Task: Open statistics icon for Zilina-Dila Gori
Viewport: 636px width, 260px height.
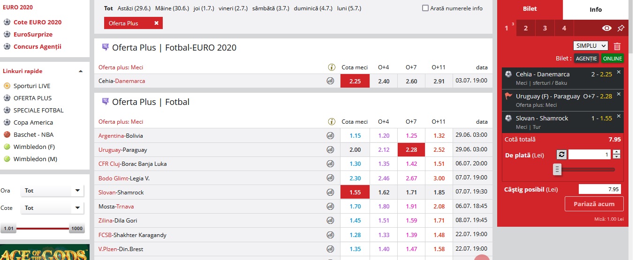Action: click(331, 220)
